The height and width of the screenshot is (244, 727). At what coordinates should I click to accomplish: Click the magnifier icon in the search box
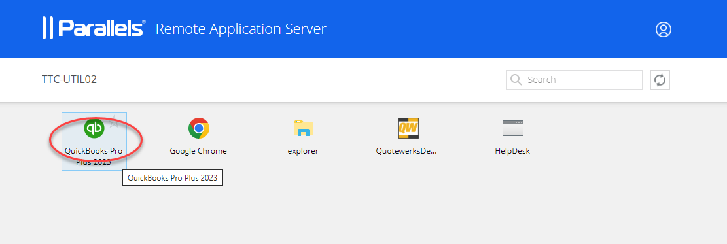pos(516,80)
